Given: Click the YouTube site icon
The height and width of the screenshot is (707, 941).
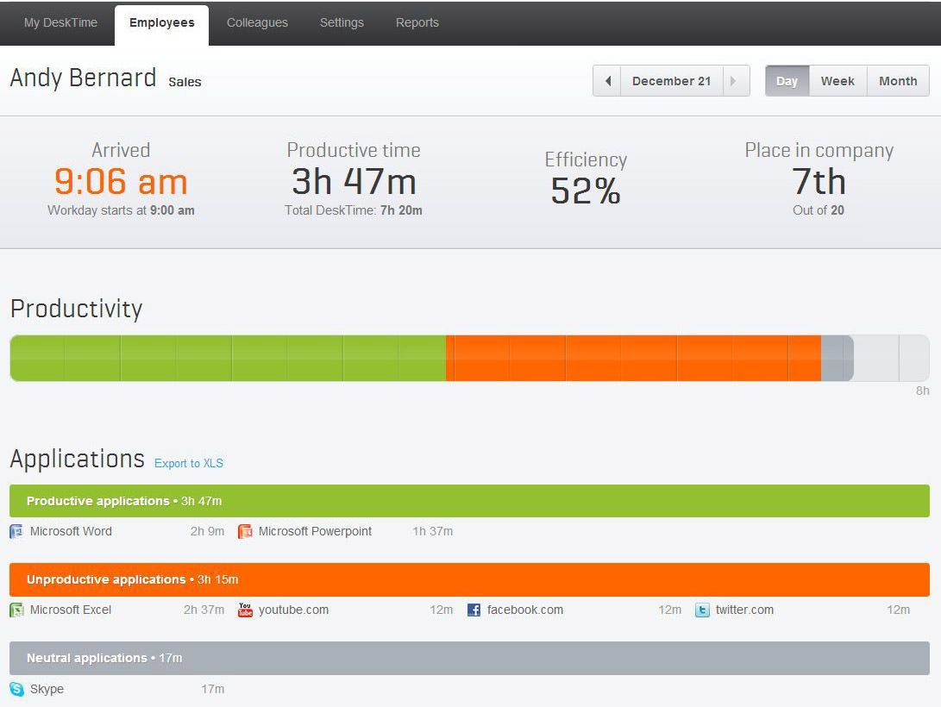Looking at the screenshot, I should (x=245, y=610).
